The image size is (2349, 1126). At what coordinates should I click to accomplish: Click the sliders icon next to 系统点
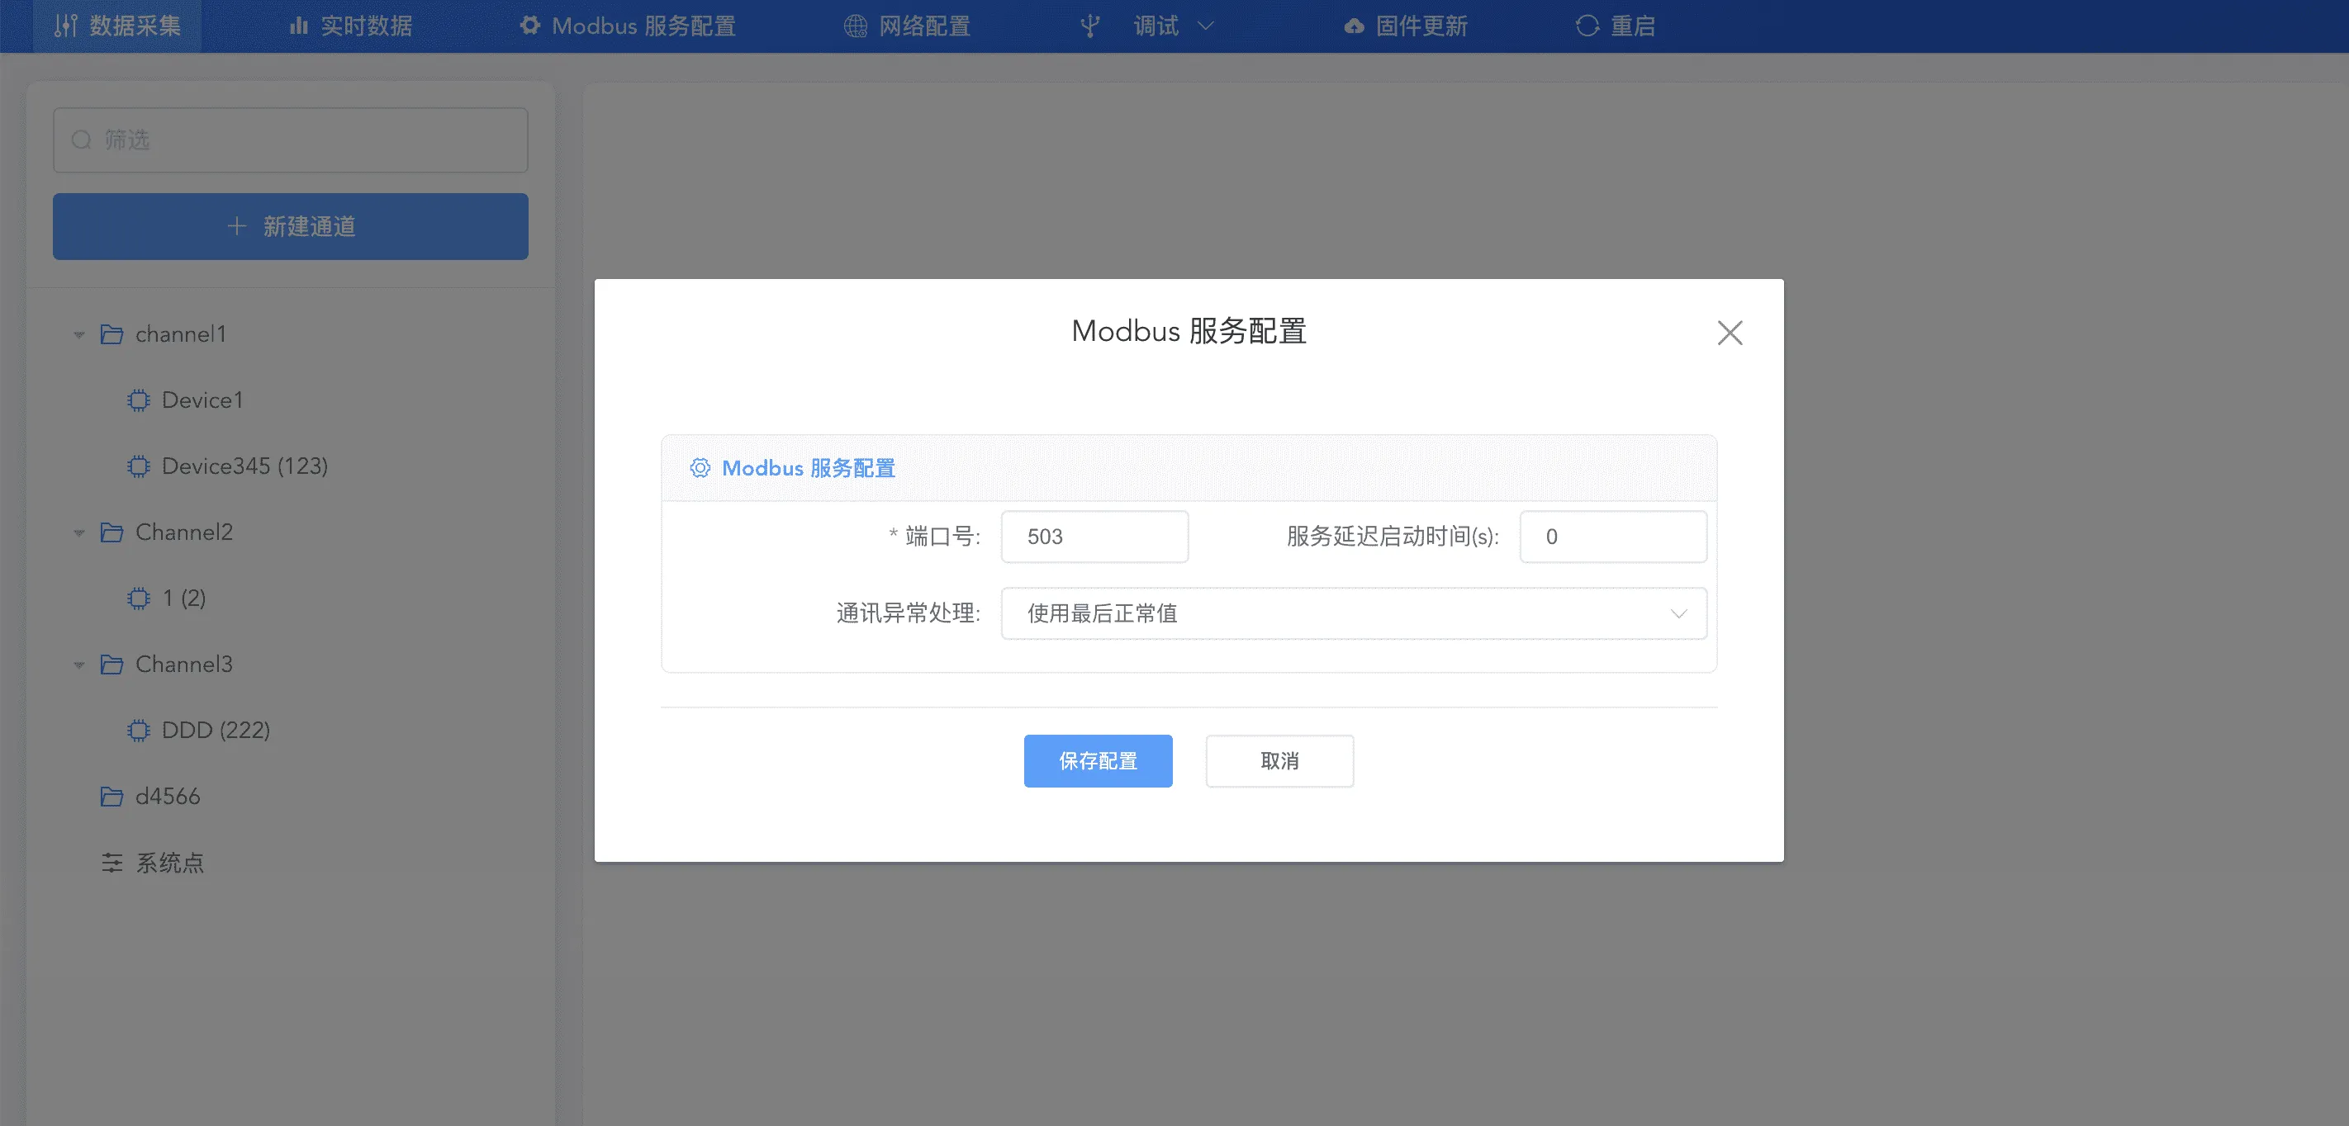click(112, 863)
